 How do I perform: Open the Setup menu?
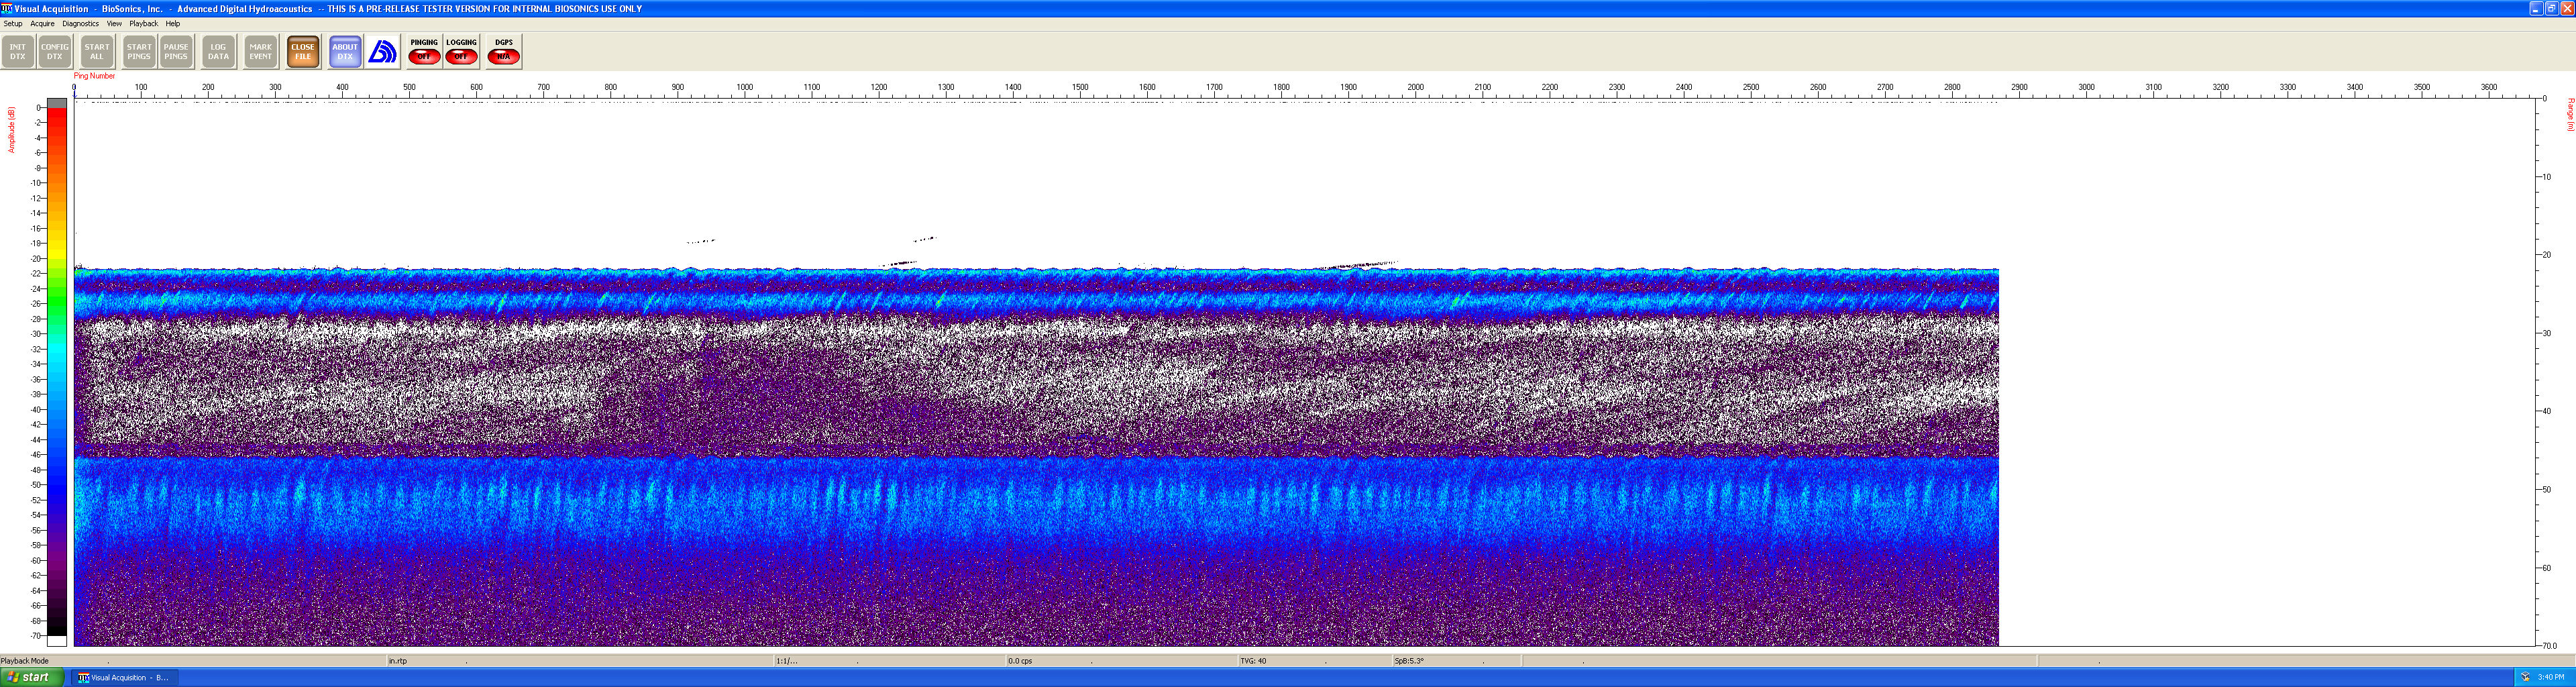click(x=13, y=23)
